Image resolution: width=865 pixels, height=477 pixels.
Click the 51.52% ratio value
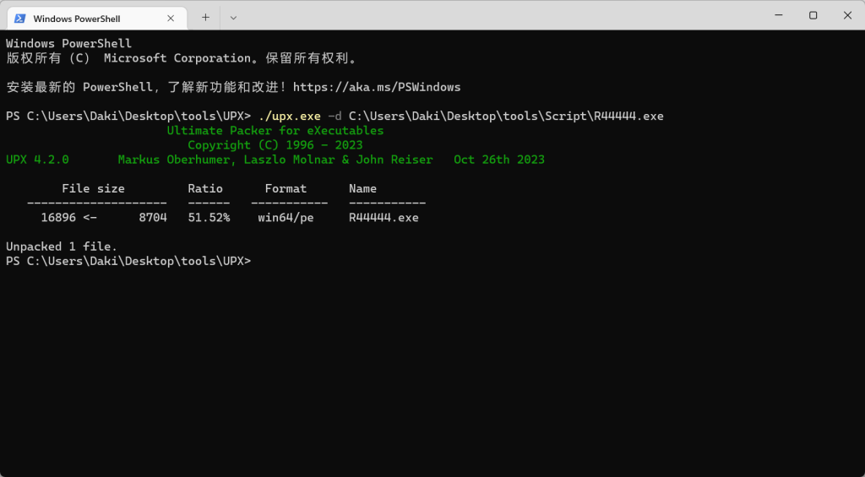tap(209, 218)
